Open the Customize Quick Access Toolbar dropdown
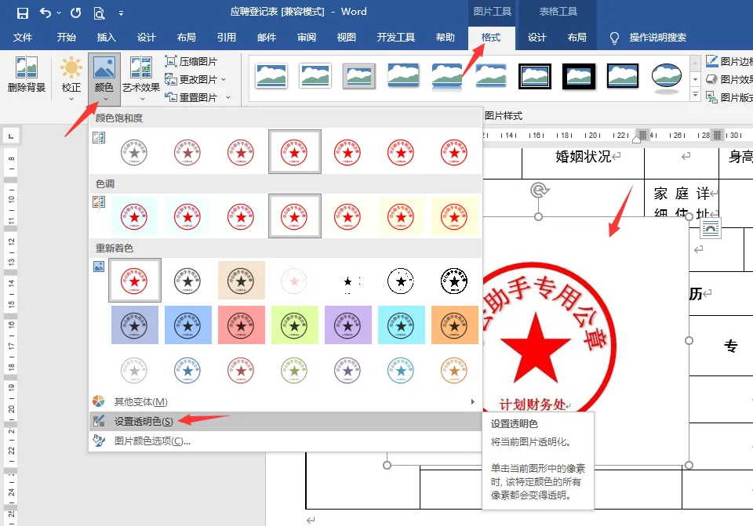This screenshot has height=526, width=753. (x=121, y=13)
